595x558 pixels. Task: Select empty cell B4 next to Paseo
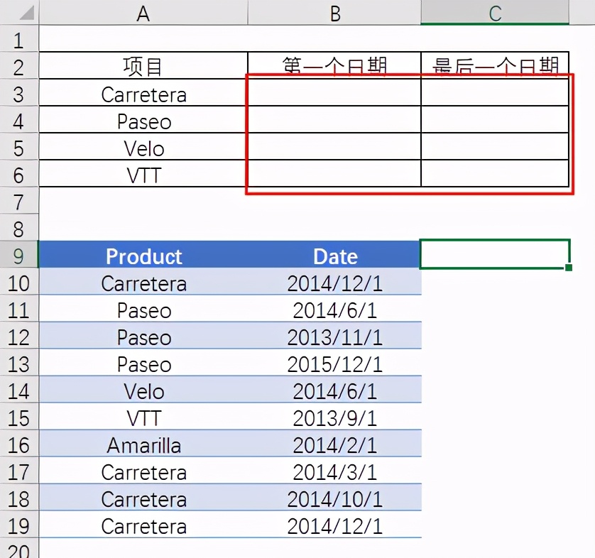tap(334, 121)
